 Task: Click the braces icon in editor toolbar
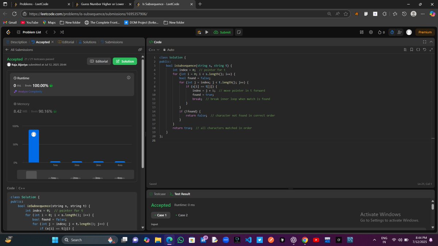click(418, 50)
